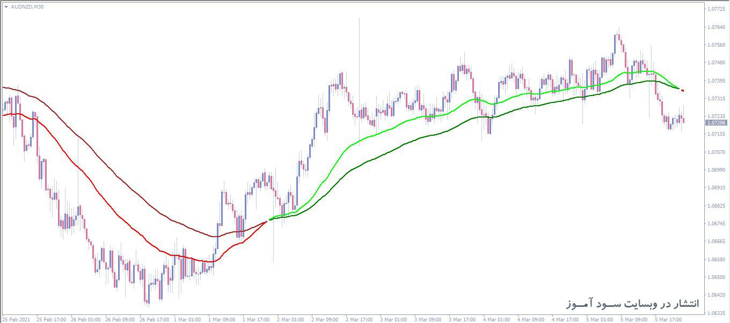The height and width of the screenshot is (323, 730).
Task: Click the 1.06335 level on price scale
Action: (717, 313)
